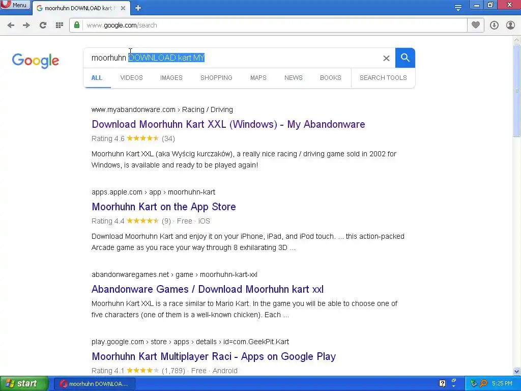This screenshot has width=521, height=391.
Task: Open Moorhuhn Kart Multiplayer Raci Google Play link
Action: 214,356
